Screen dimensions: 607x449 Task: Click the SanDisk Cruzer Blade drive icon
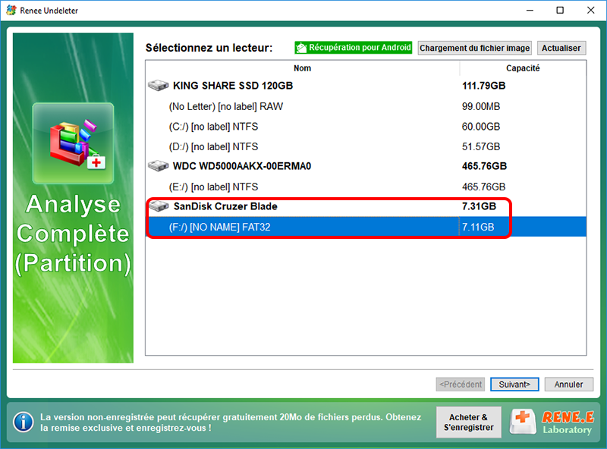(159, 206)
